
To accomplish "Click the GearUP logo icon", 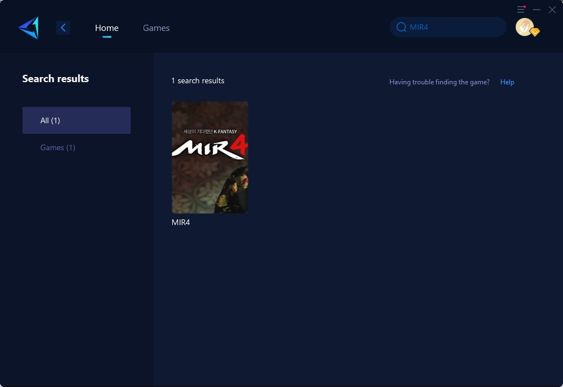I will tap(29, 28).
